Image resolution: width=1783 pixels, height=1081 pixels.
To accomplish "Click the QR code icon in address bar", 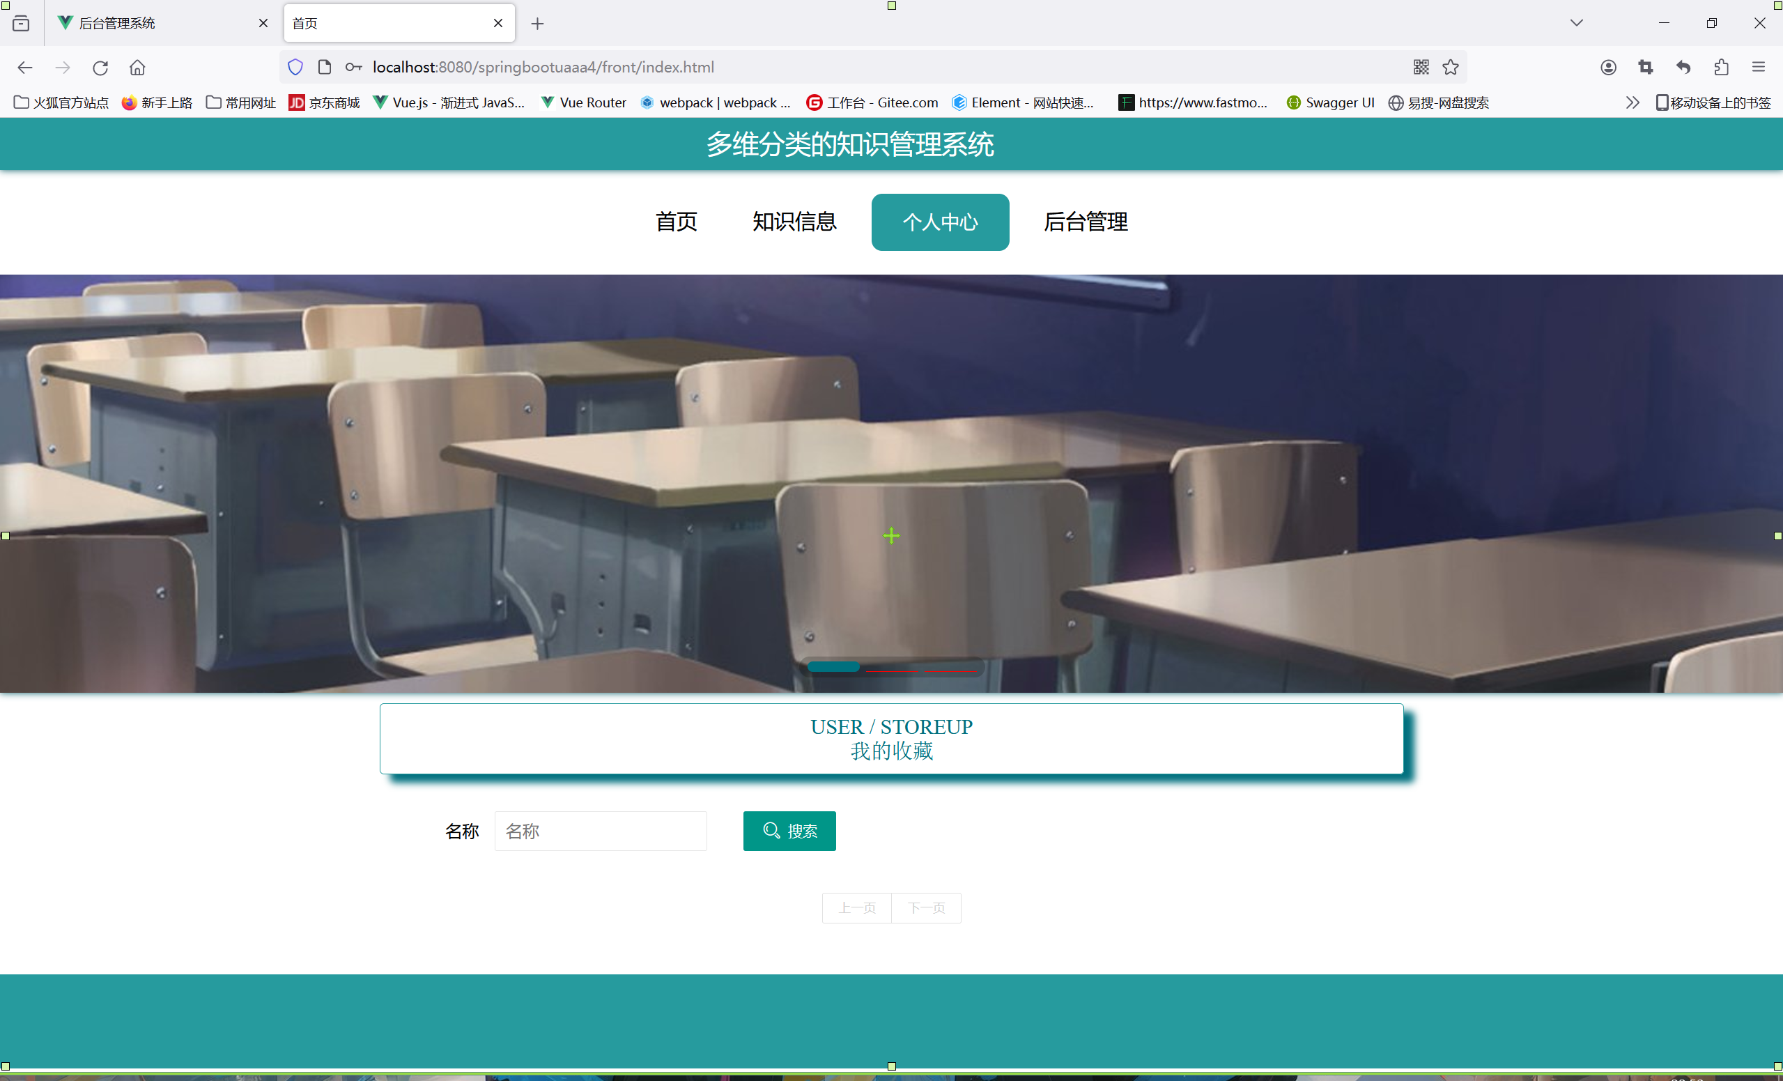I will (1421, 68).
